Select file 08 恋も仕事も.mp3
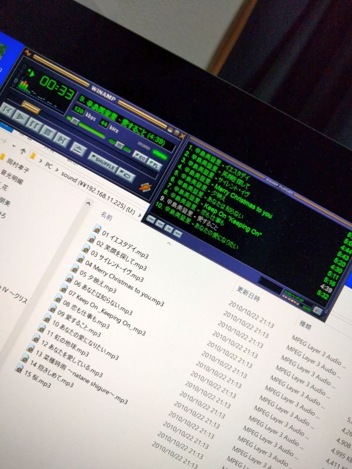The height and width of the screenshot is (469, 352). point(86,314)
